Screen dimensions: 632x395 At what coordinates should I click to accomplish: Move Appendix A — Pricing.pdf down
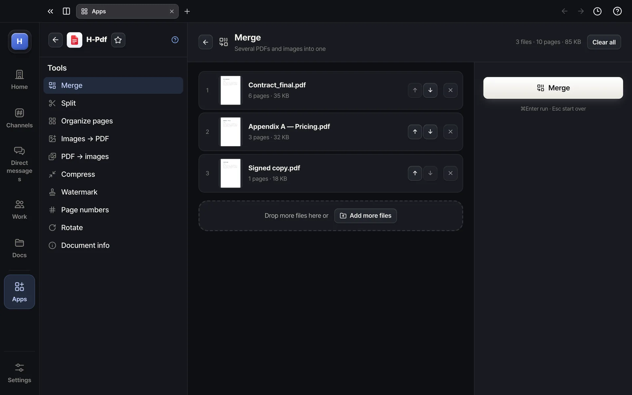tap(430, 132)
